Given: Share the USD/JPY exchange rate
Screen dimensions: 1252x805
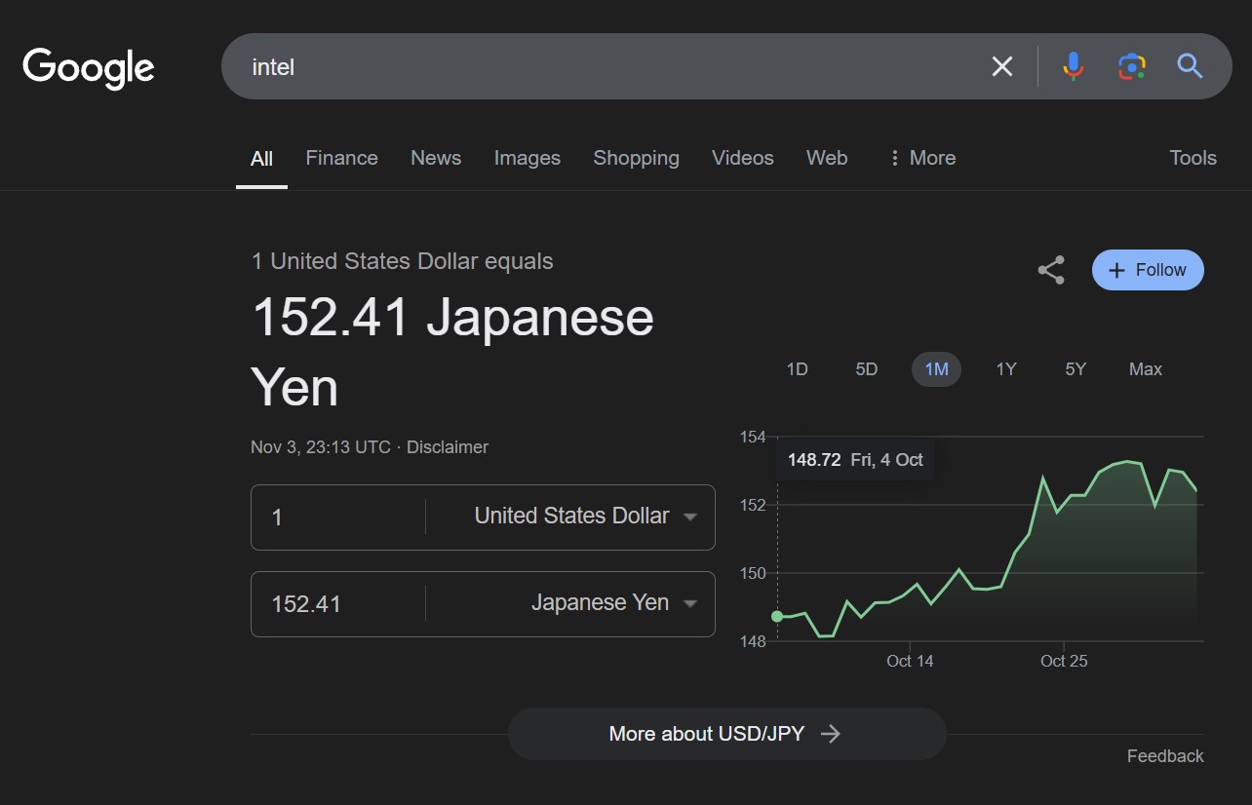Looking at the screenshot, I should [x=1050, y=271].
